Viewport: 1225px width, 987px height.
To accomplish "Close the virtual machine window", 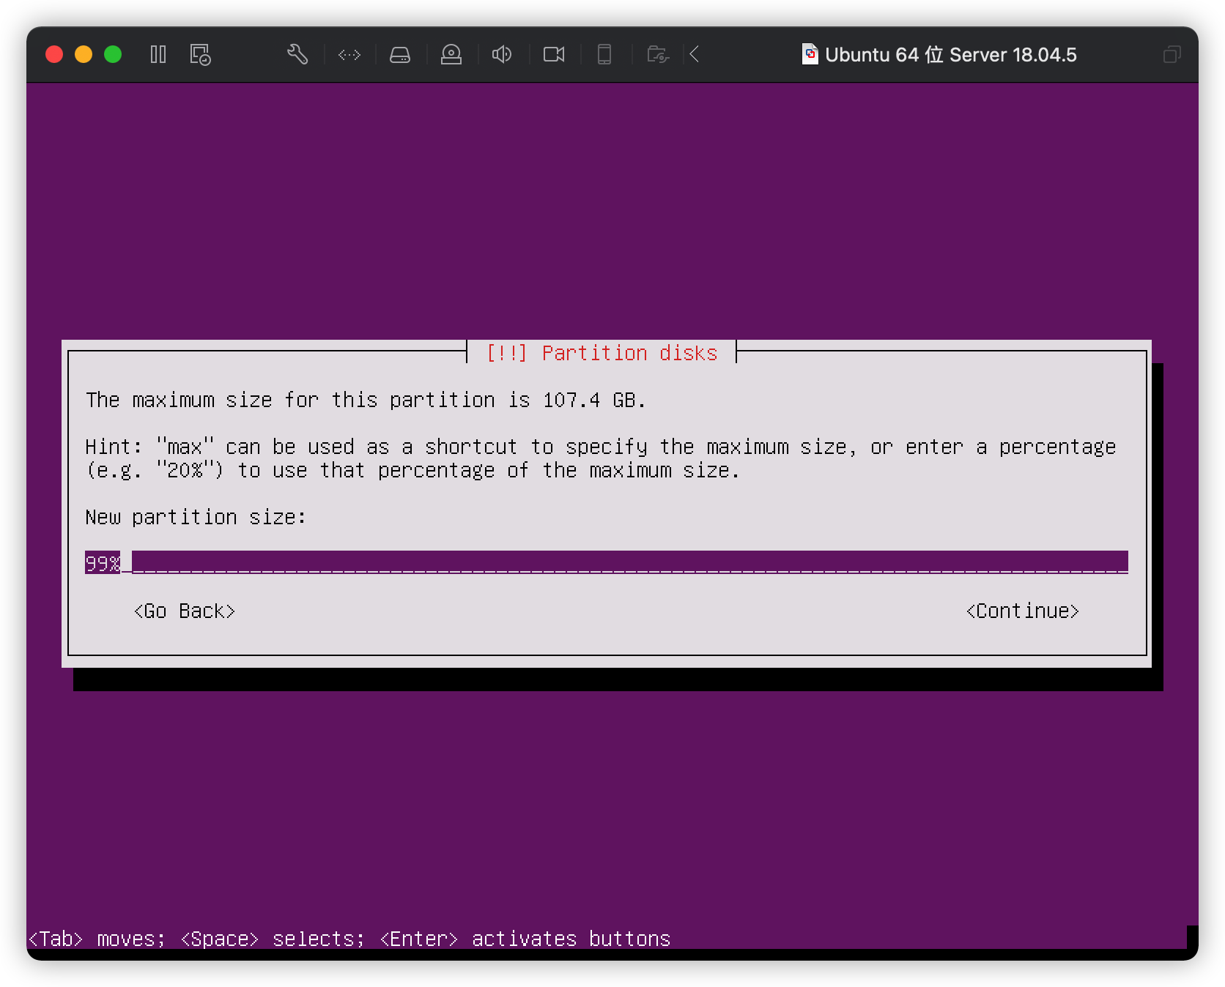I will click(x=54, y=54).
